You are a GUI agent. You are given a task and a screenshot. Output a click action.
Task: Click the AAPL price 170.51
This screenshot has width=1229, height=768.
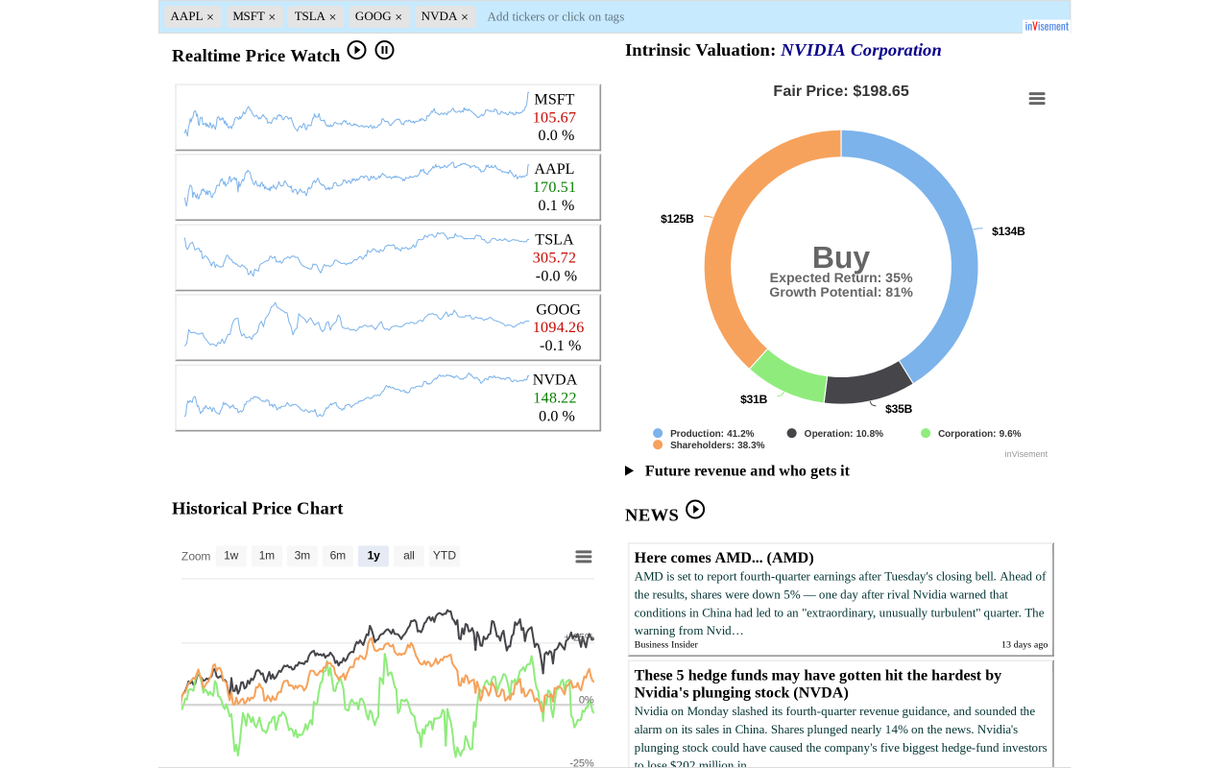click(x=554, y=187)
